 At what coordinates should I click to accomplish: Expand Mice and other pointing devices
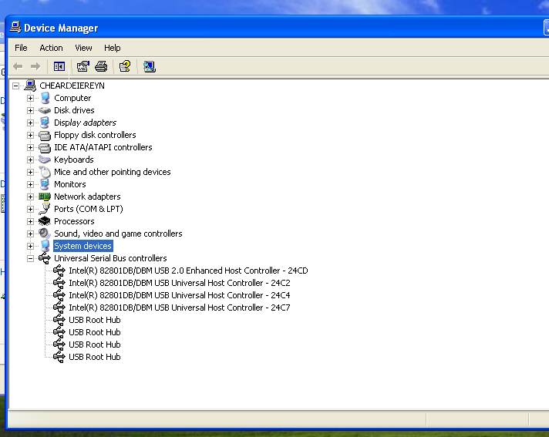[31, 172]
